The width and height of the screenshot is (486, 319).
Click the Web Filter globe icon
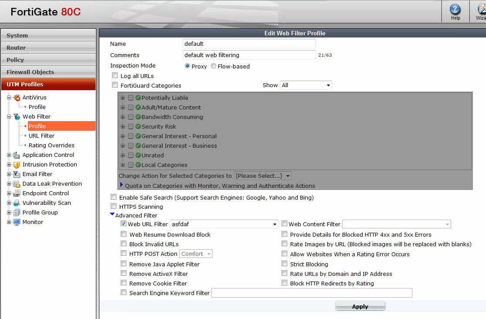17,116
